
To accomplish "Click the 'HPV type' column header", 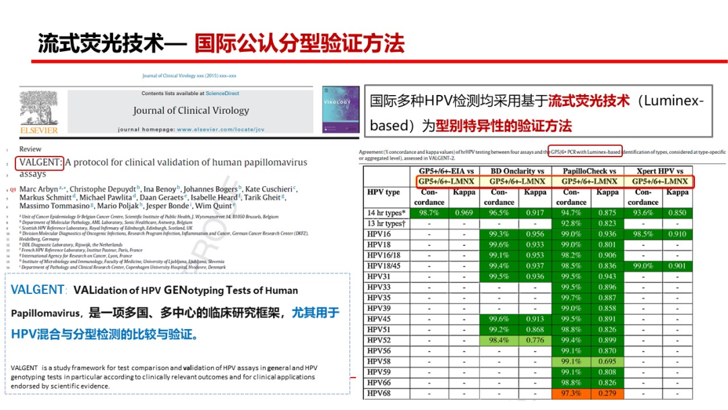I will coord(384,192).
